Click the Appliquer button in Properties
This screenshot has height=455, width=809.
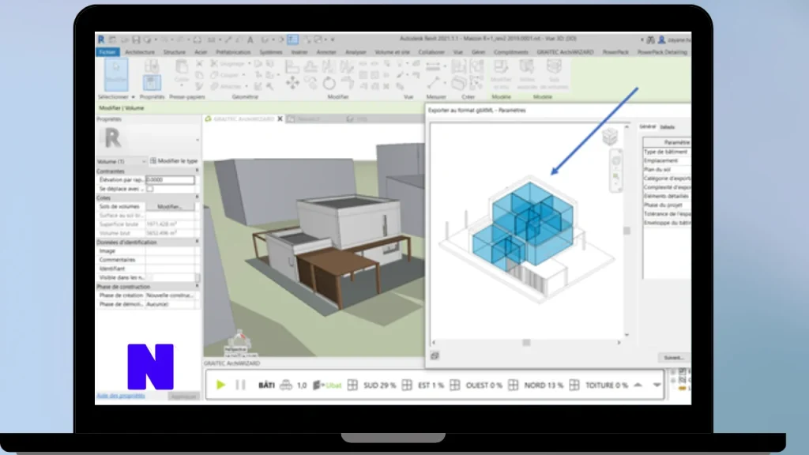pos(183,397)
